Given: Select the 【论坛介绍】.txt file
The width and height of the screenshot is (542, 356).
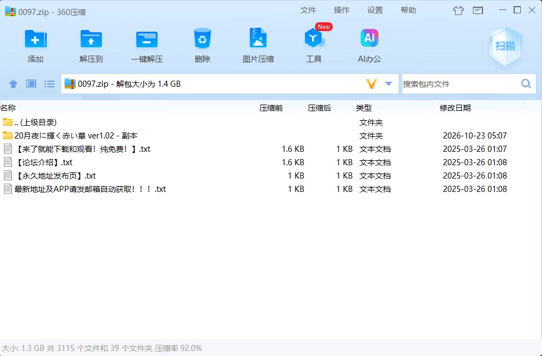Looking at the screenshot, I should (x=271, y=162).
